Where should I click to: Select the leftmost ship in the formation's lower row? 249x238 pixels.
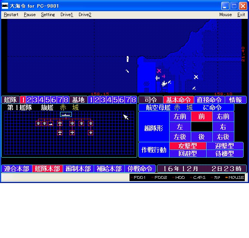(60, 133)
